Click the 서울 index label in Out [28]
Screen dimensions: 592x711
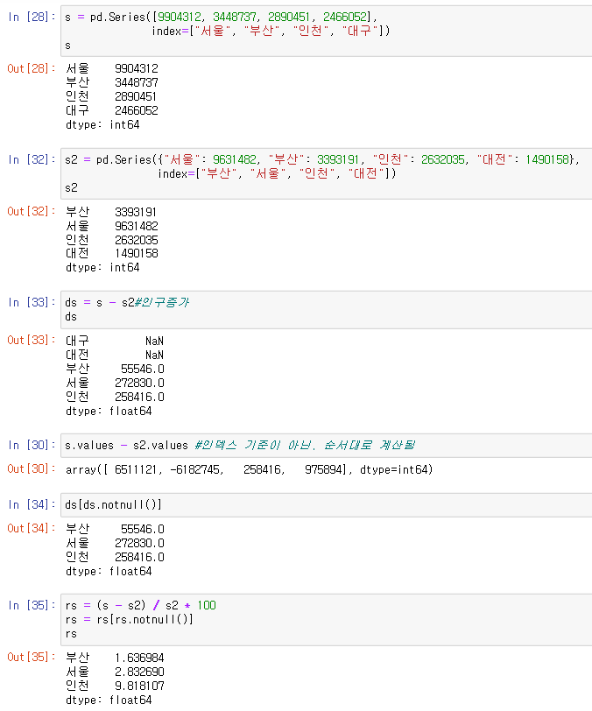(x=78, y=68)
